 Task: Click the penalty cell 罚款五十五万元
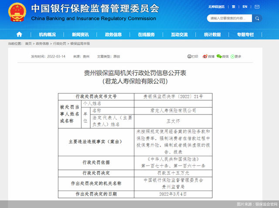pos(173,173)
